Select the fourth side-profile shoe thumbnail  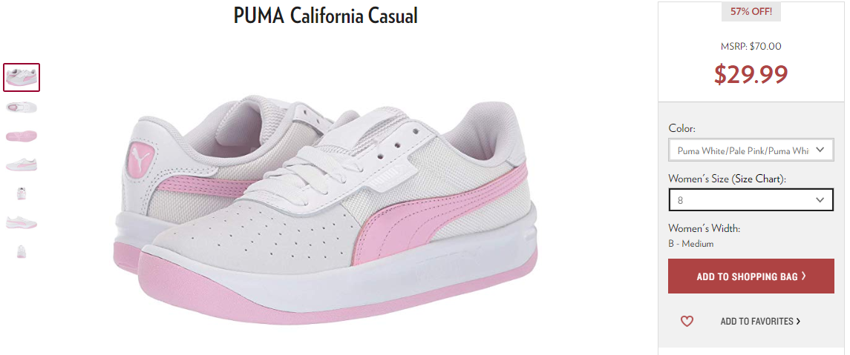(x=22, y=165)
